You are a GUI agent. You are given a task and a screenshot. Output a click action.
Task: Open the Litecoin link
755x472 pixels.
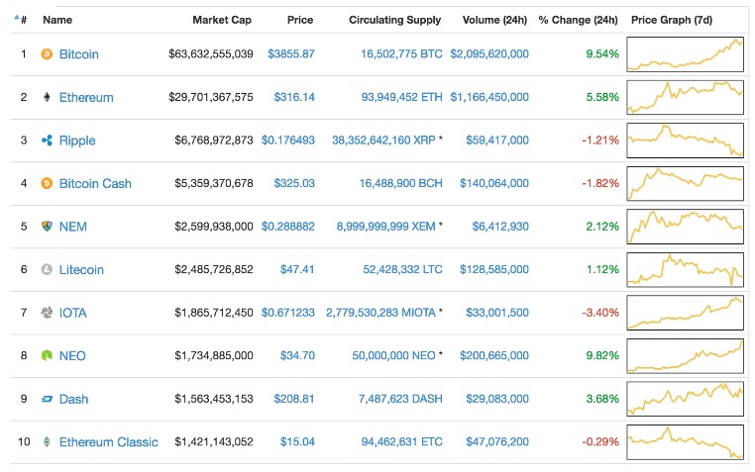pos(81,270)
